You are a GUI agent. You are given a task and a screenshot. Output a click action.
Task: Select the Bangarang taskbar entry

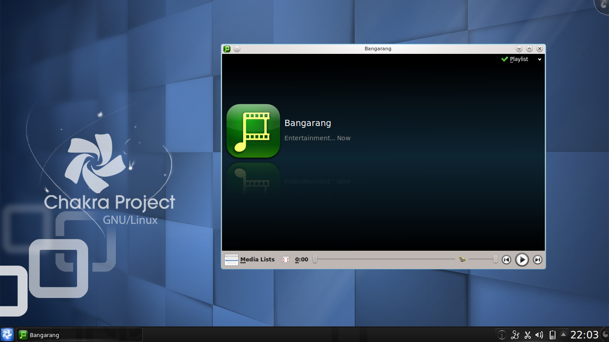click(x=79, y=335)
